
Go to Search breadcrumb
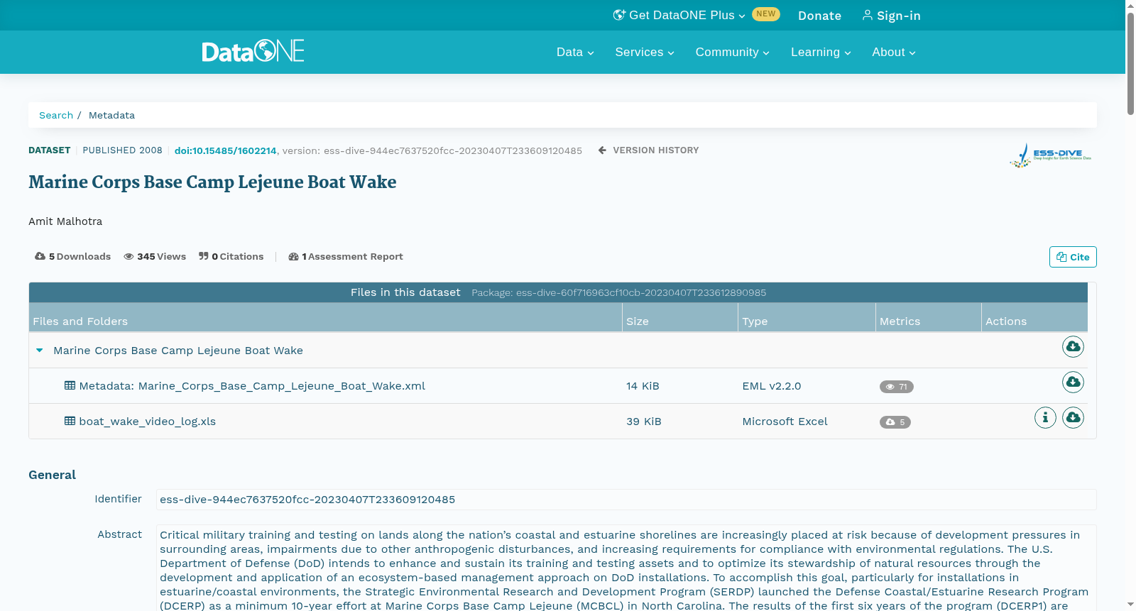56,115
